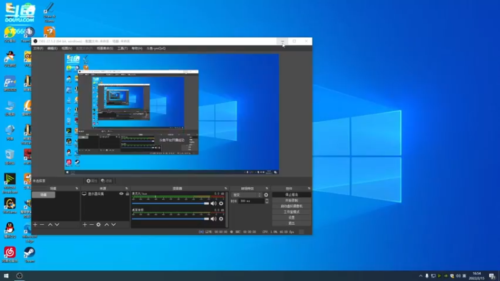This screenshot has width=500, height=281.
Task: Add a new scene with plus icon
Action: (x=35, y=225)
